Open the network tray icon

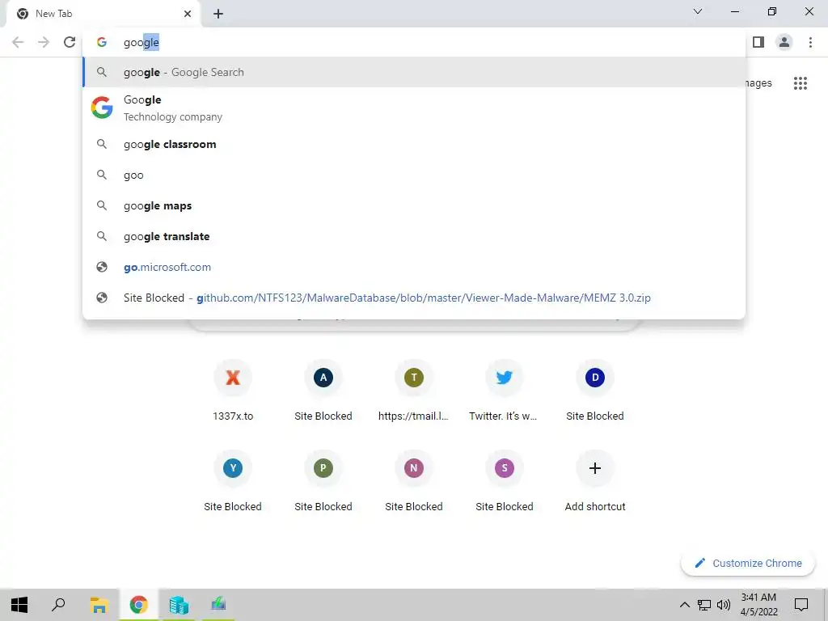pyautogui.click(x=704, y=605)
